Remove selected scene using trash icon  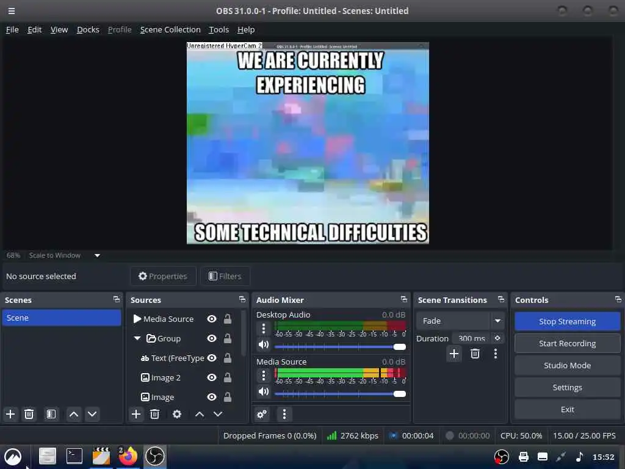(29, 414)
